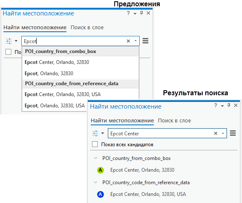Collapse POI_country_code_from_reference_data results group
Image resolution: width=242 pixels, height=203 pixels.
point(96,183)
